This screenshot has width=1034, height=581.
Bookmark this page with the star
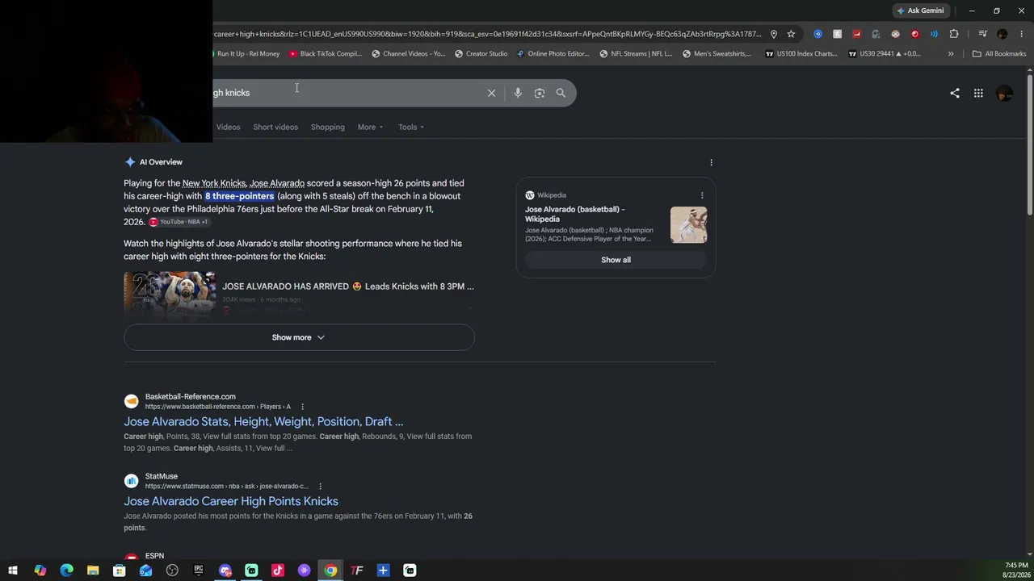tap(791, 34)
